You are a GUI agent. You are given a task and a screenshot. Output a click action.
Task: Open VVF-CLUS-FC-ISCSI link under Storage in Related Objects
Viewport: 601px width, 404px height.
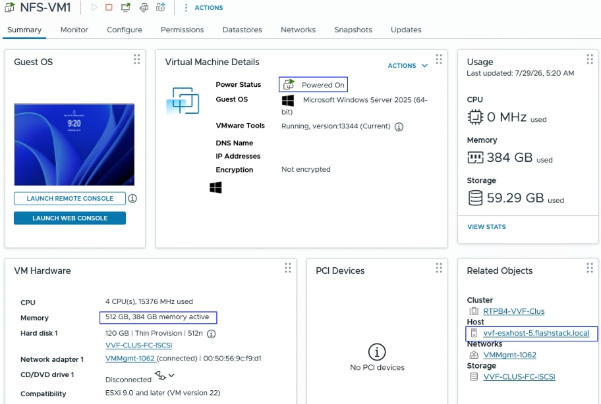tap(519, 377)
